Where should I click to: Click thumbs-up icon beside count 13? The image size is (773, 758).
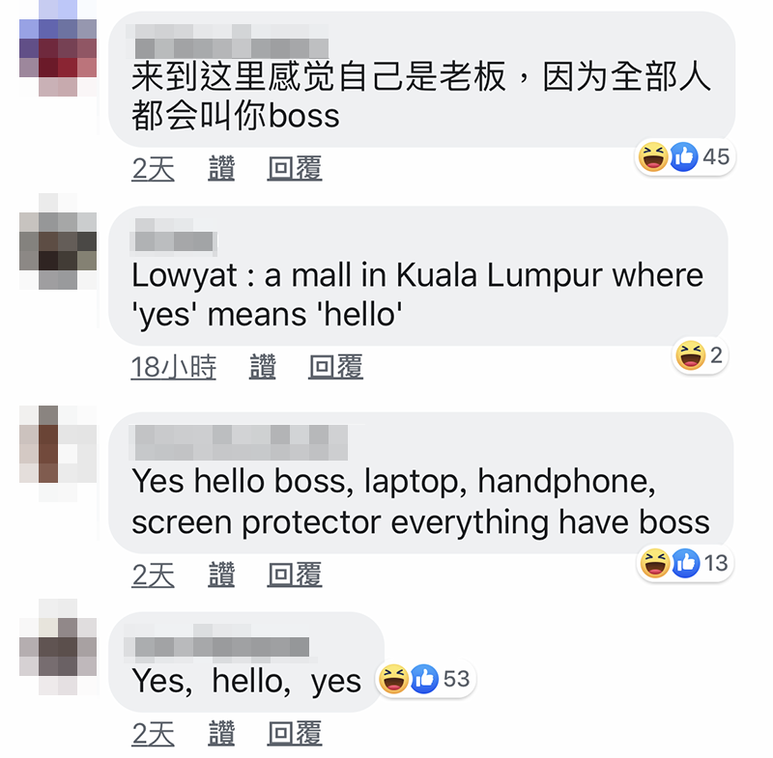[686, 563]
